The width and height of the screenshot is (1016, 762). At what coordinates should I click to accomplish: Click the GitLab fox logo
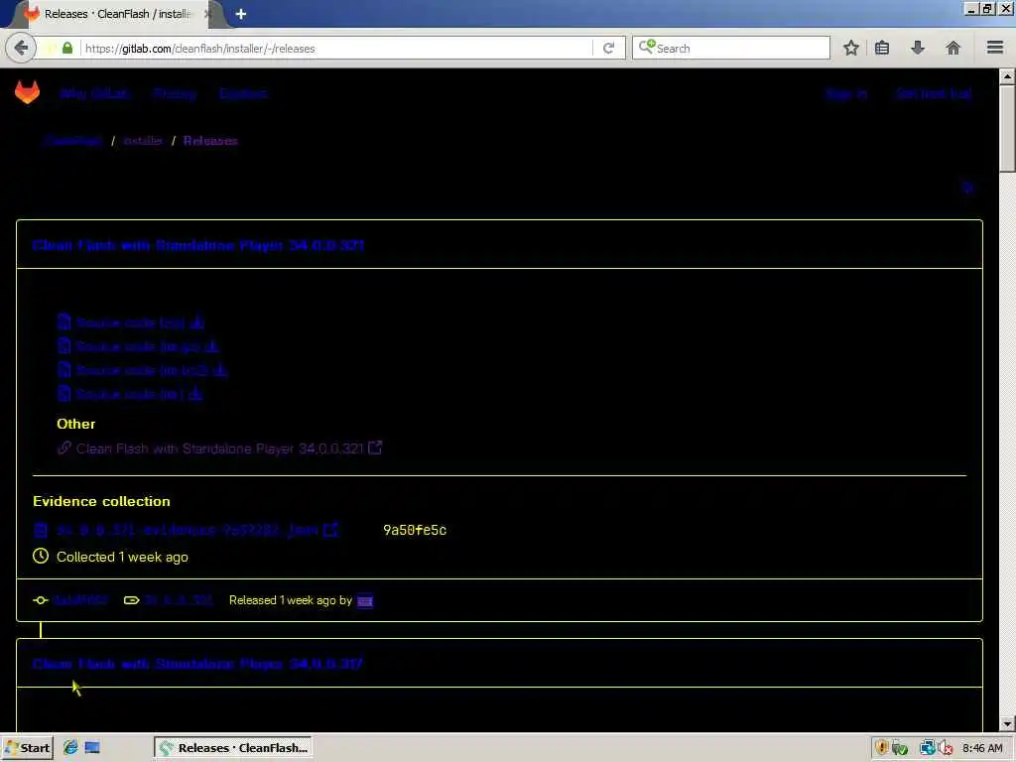[x=27, y=92]
